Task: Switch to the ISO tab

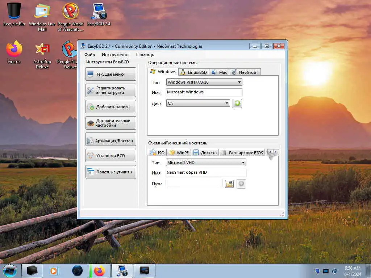Action: coord(157,153)
